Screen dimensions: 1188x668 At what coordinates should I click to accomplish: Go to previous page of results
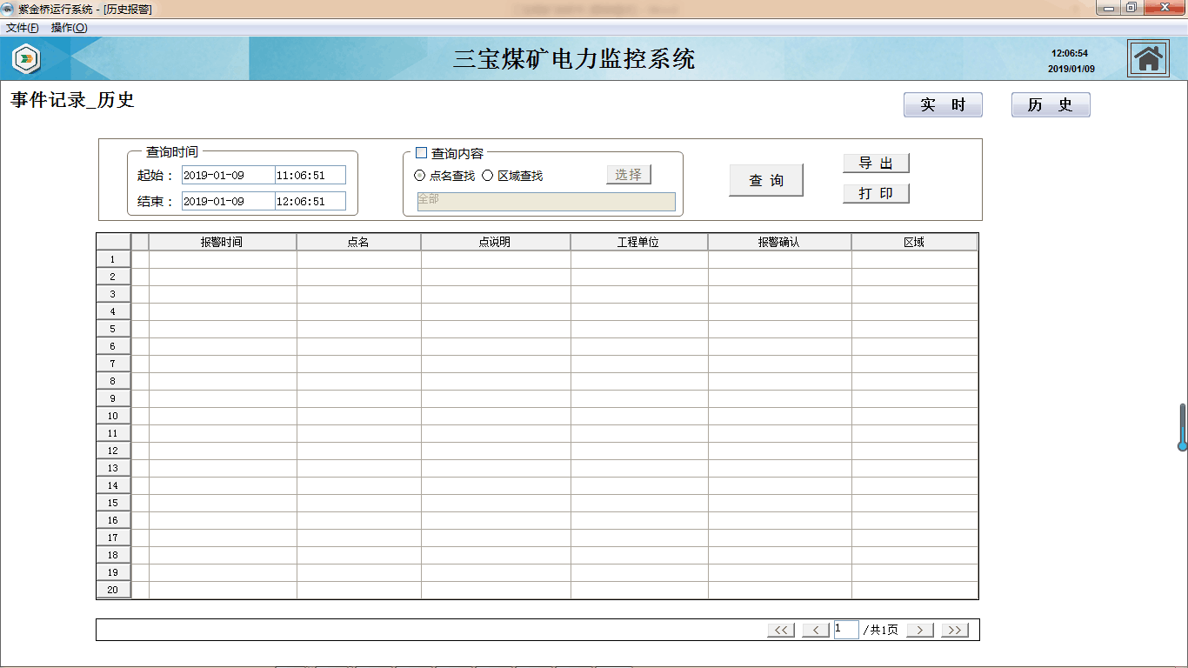tap(815, 630)
